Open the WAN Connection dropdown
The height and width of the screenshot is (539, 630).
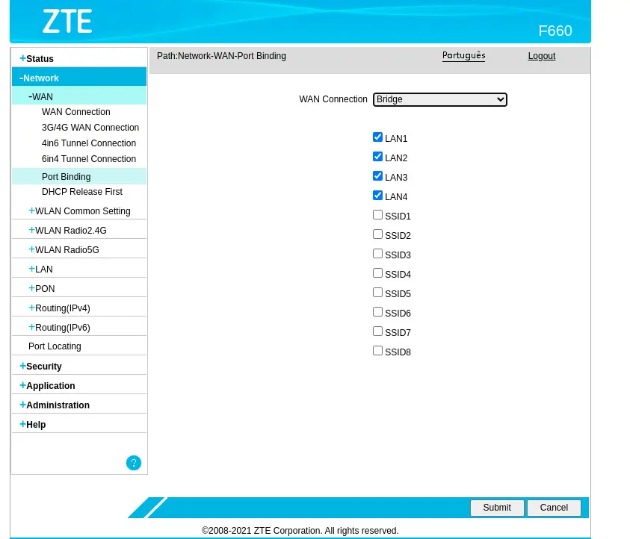click(x=440, y=99)
